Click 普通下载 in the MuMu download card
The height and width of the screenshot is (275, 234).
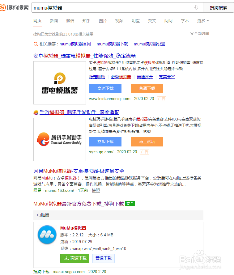pos(104,258)
